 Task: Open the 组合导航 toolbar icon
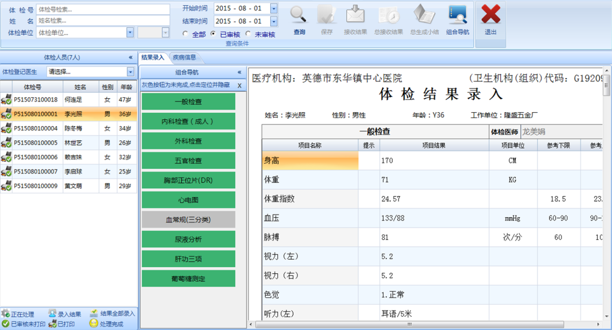click(457, 15)
